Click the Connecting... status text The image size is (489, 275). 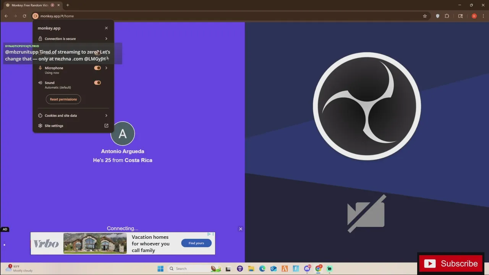click(x=123, y=228)
